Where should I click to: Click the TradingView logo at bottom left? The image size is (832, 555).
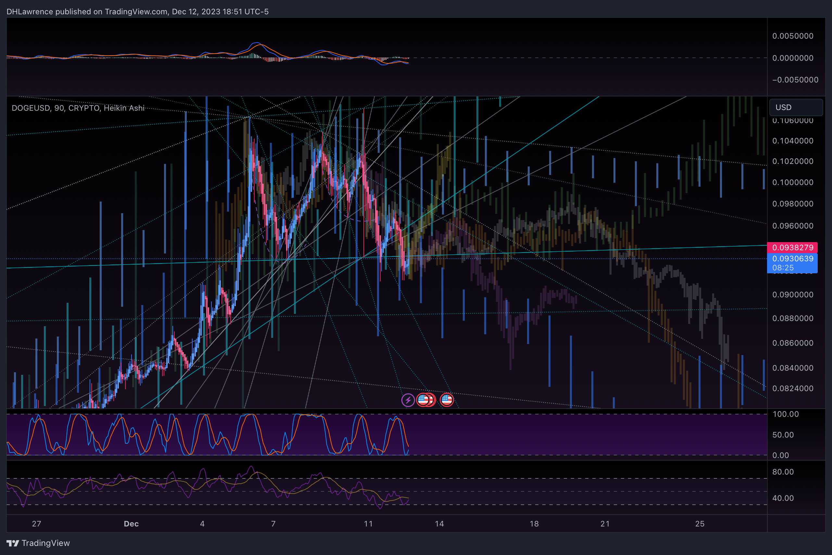click(38, 543)
